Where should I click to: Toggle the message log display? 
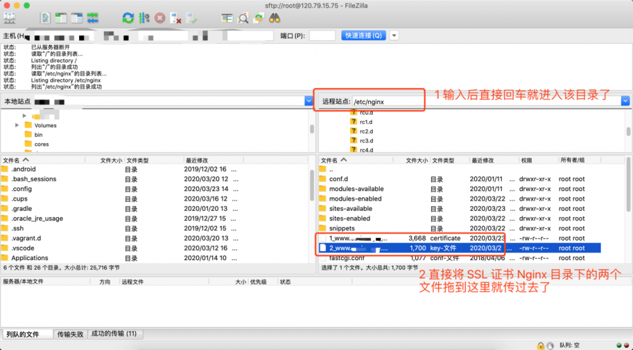coord(45,18)
